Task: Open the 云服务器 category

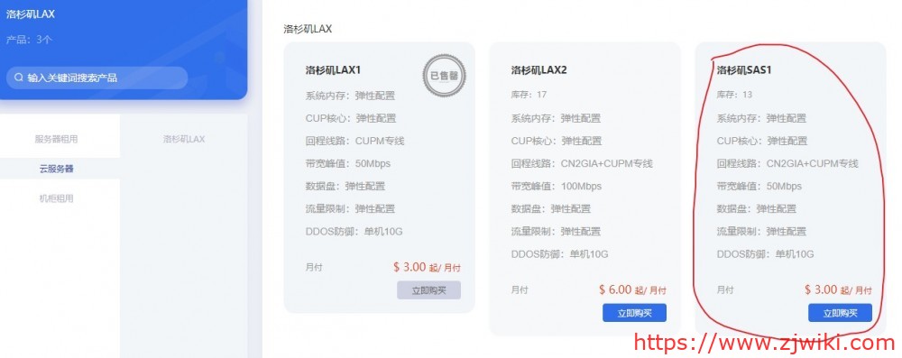Action: [56, 169]
